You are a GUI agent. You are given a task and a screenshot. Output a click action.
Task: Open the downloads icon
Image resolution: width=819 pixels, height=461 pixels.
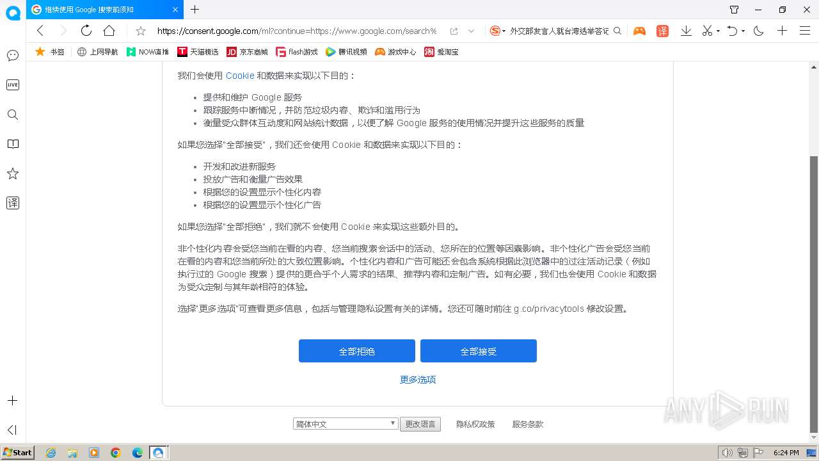click(686, 31)
